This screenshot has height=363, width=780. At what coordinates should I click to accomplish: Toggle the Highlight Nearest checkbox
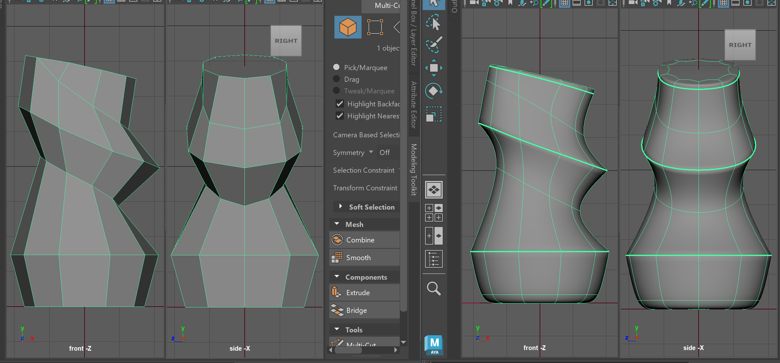pyautogui.click(x=339, y=116)
